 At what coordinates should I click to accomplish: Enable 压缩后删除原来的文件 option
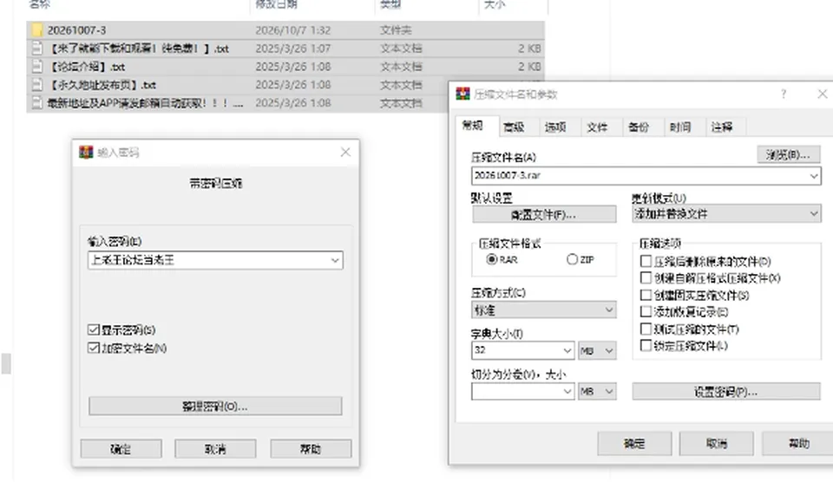[646, 261]
